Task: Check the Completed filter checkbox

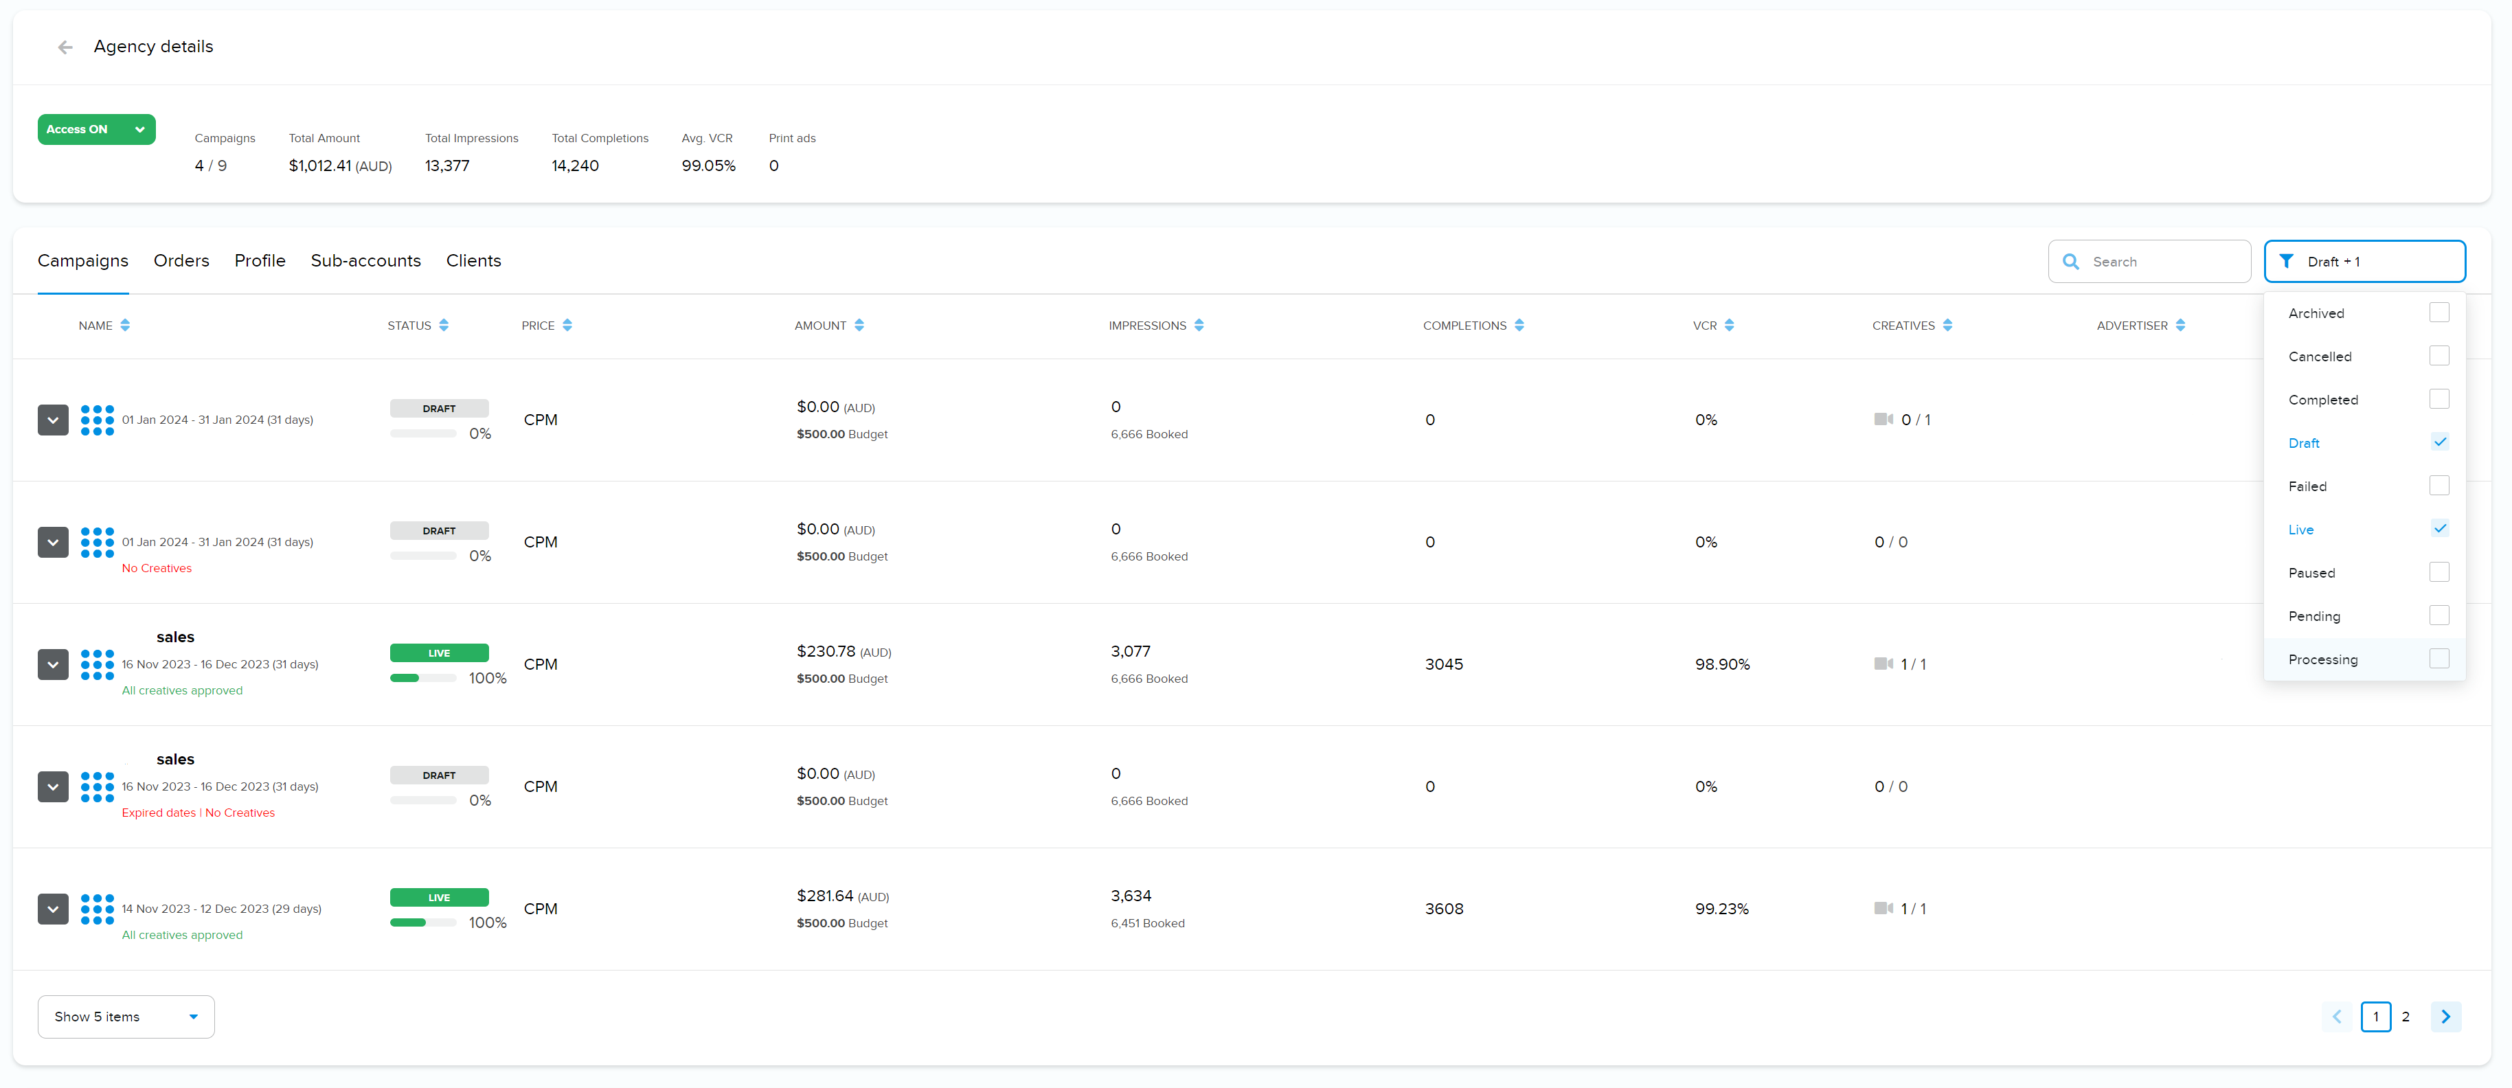Action: coord(2439,400)
